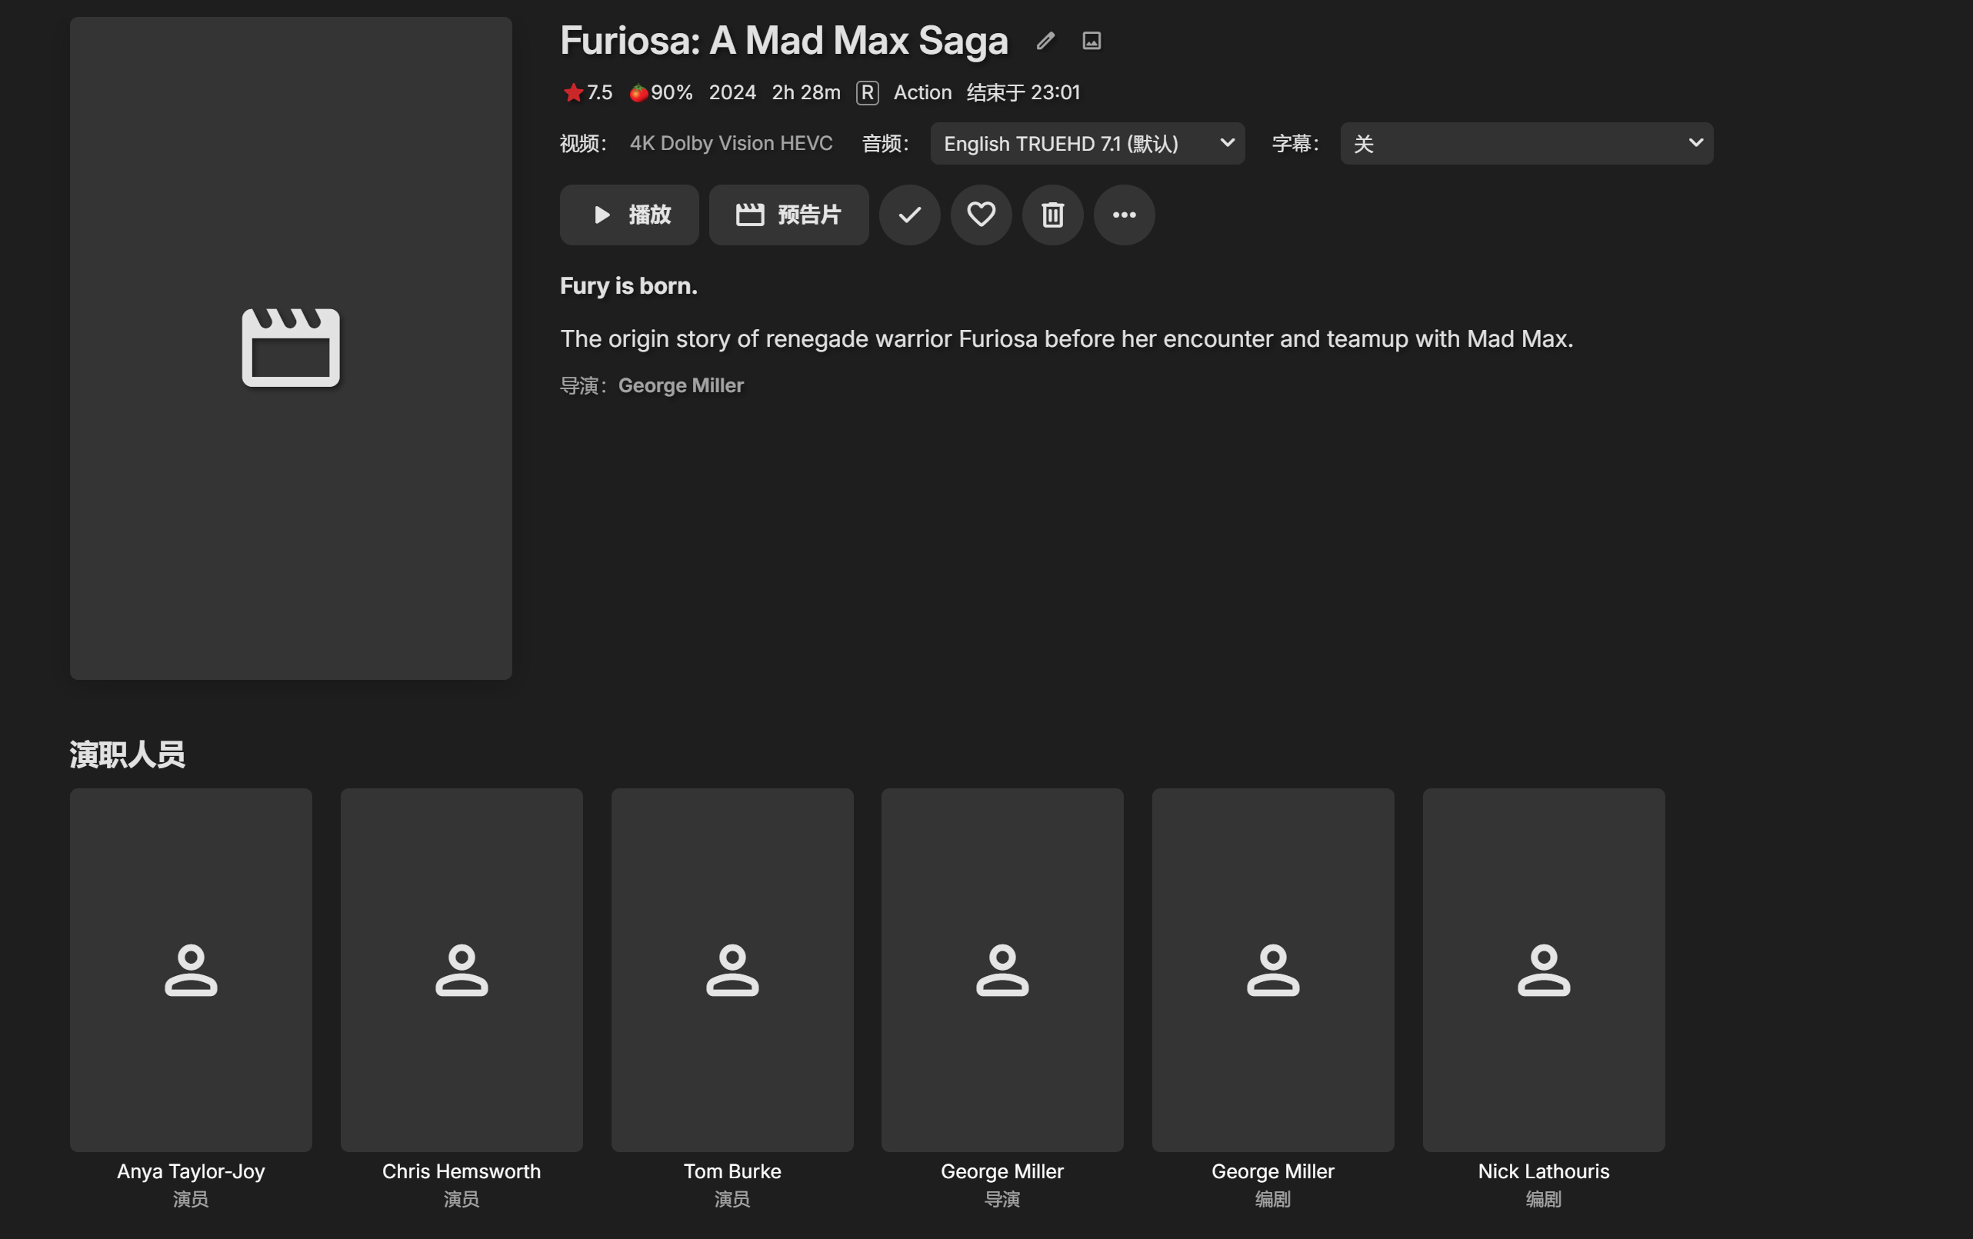This screenshot has width=1973, height=1239.
Task: Click the Chris Hemsworth name text
Action: pos(462,1171)
